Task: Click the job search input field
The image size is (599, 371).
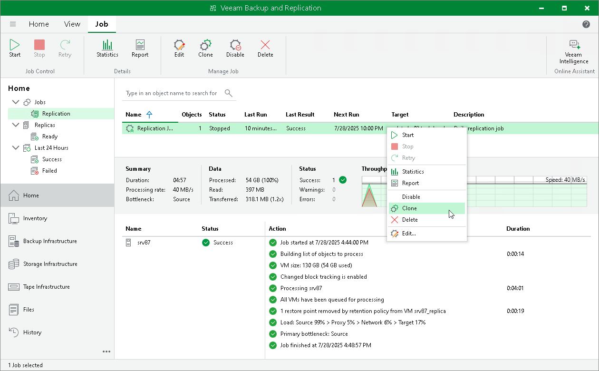Action: coord(172,93)
